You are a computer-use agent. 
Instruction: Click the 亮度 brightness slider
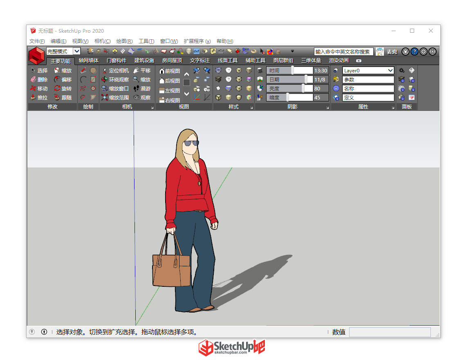(x=290, y=88)
